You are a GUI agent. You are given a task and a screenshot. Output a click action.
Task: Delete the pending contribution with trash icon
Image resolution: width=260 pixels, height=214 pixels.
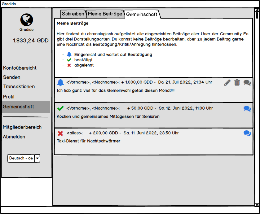[237, 82]
